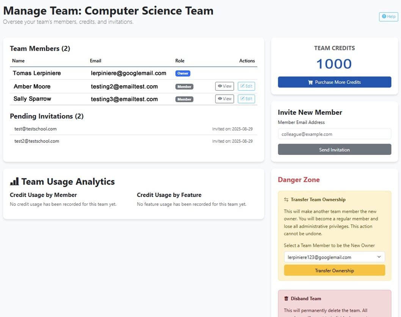
Task: Click the Member badge beside Amber Moore
Action: pos(184,86)
